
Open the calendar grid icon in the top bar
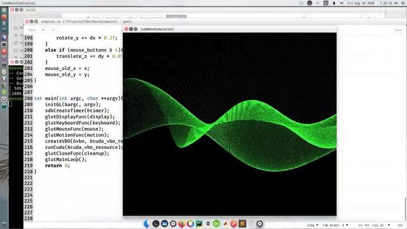pos(326,3)
